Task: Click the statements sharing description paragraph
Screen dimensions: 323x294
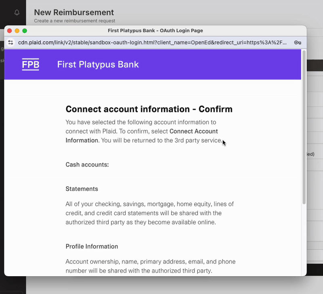Action: pos(149,213)
